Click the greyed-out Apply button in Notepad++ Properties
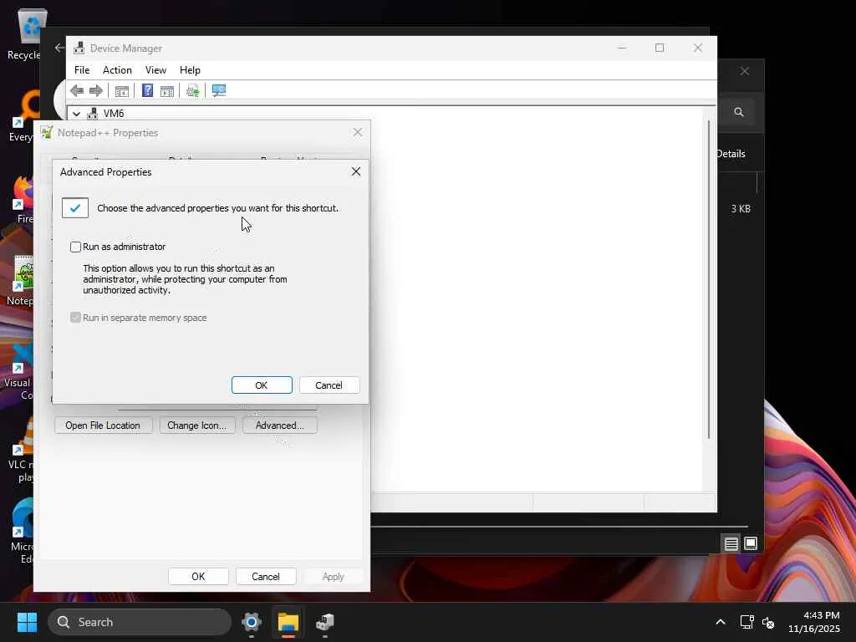Viewport: 856px width, 642px height. [333, 577]
